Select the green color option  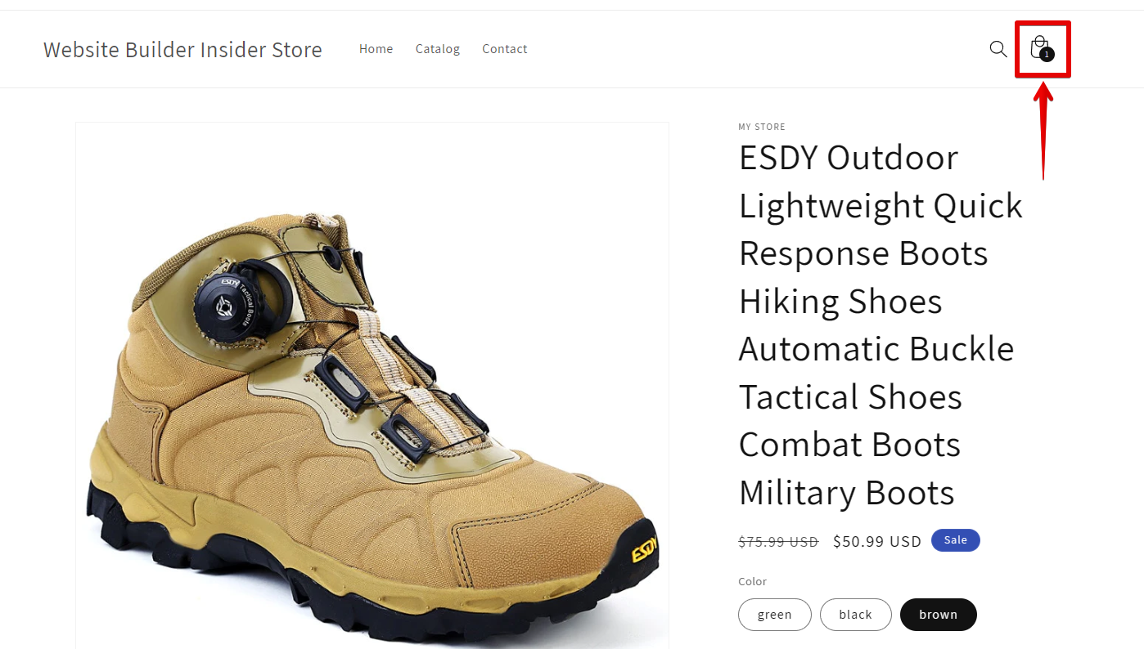point(775,615)
